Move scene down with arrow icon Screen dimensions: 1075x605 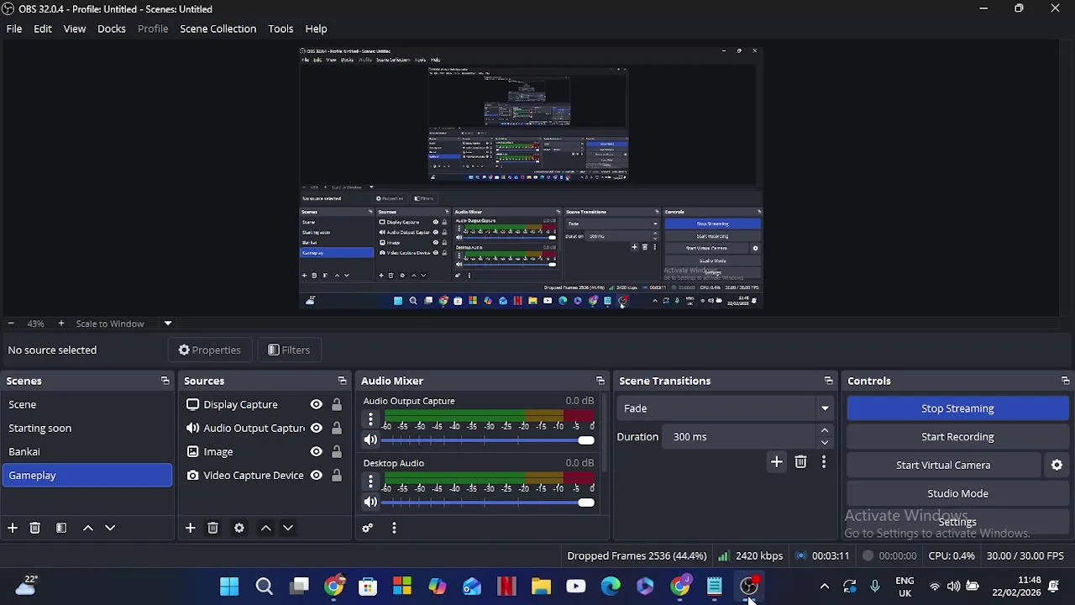[110, 528]
